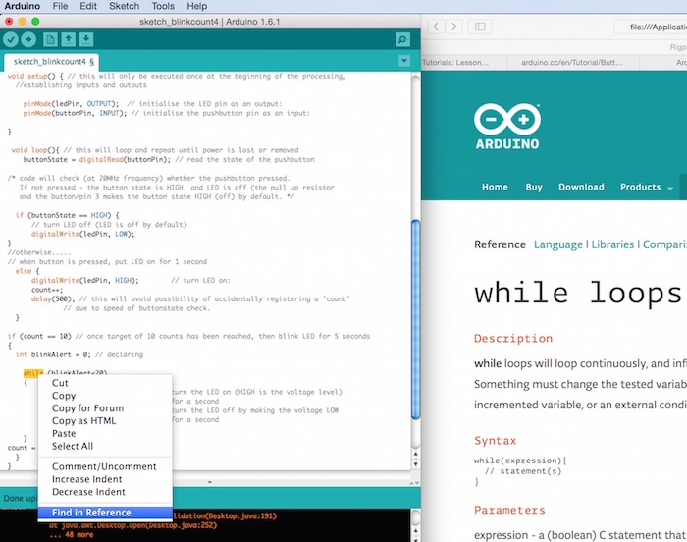The image size is (687, 542).
Task: Choose Paste from the context menu
Action: pyautogui.click(x=105, y=433)
